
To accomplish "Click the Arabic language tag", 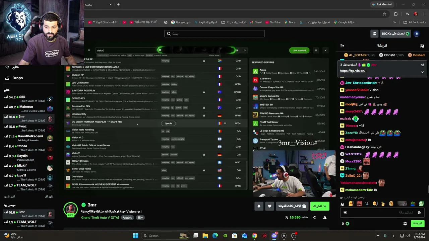I will [x=127, y=218].
